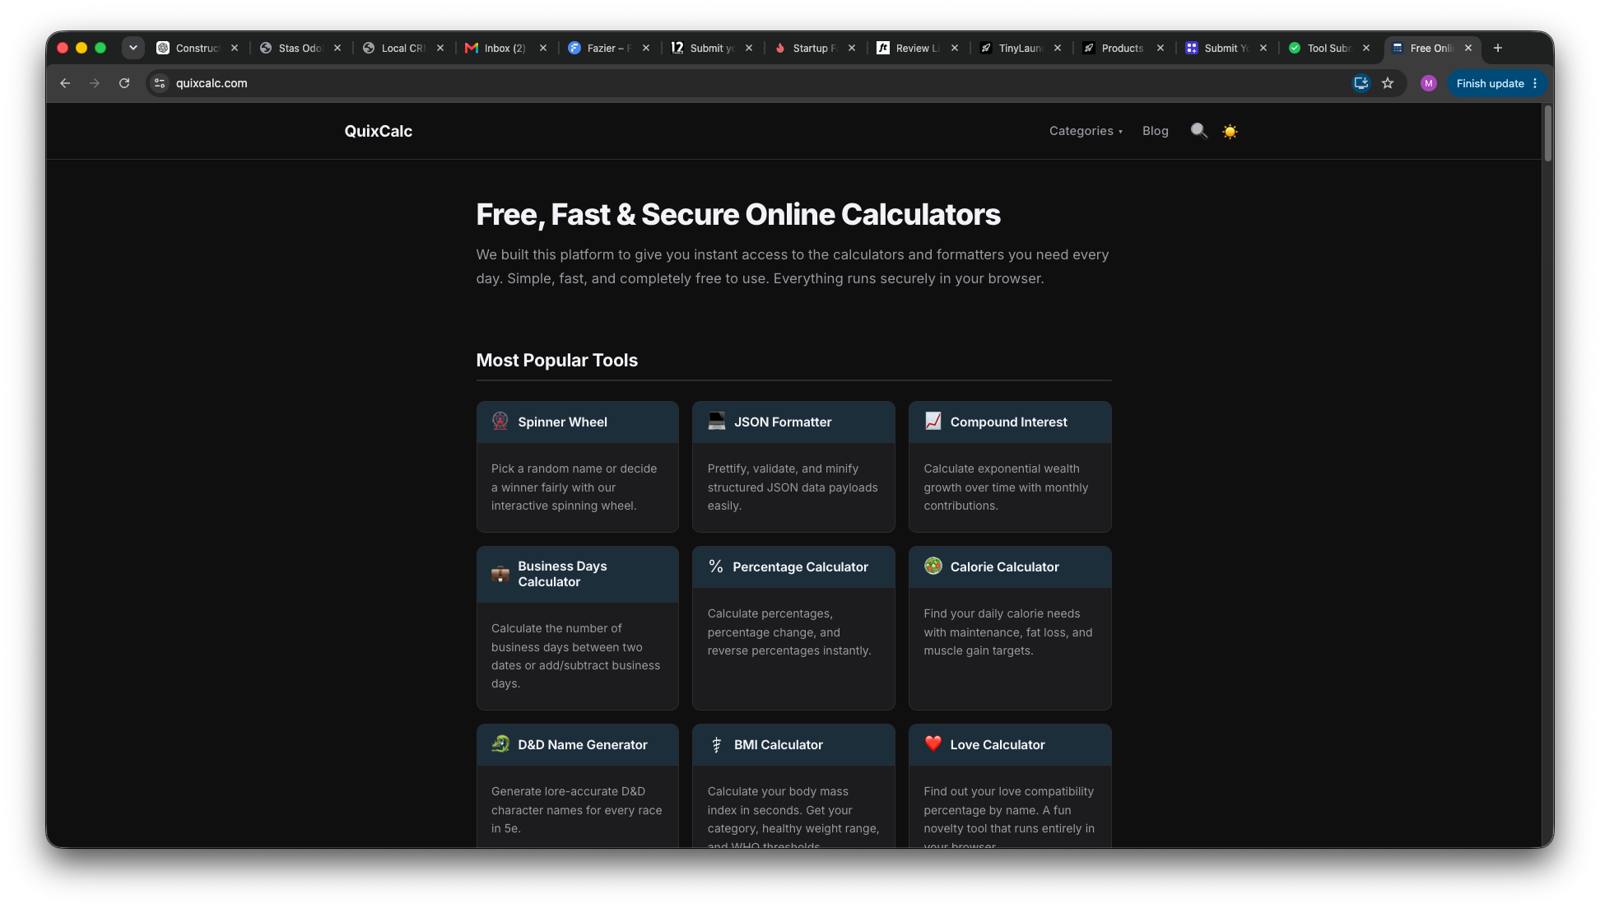Click the install app icon in address bar
This screenshot has width=1600, height=909.
[1360, 83]
